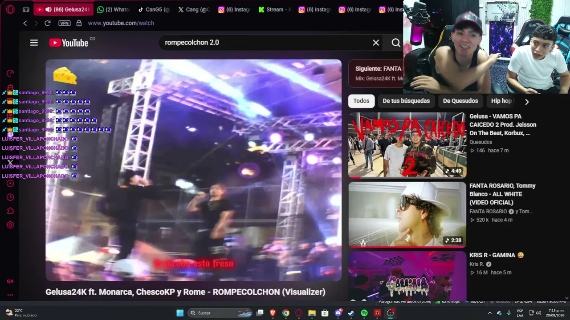570x320 pixels.
Task: Open the sidebar player icon
Action: (10, 184)
